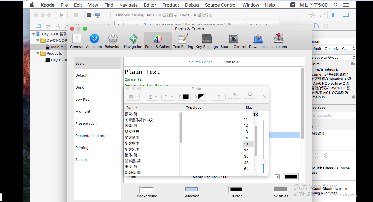Select font size 36 in the Size list
373x202 pixels.
tap(249, 156)
